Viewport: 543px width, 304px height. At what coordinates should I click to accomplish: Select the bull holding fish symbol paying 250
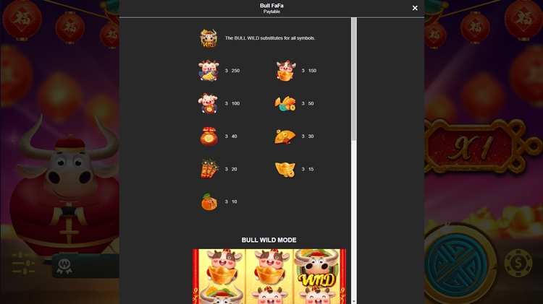click(209, 71)
